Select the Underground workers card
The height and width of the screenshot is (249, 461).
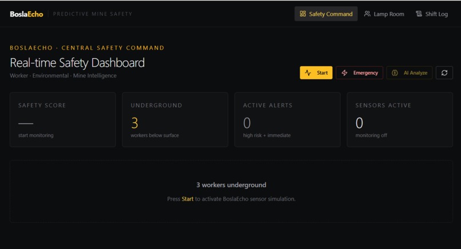[175, 120]
